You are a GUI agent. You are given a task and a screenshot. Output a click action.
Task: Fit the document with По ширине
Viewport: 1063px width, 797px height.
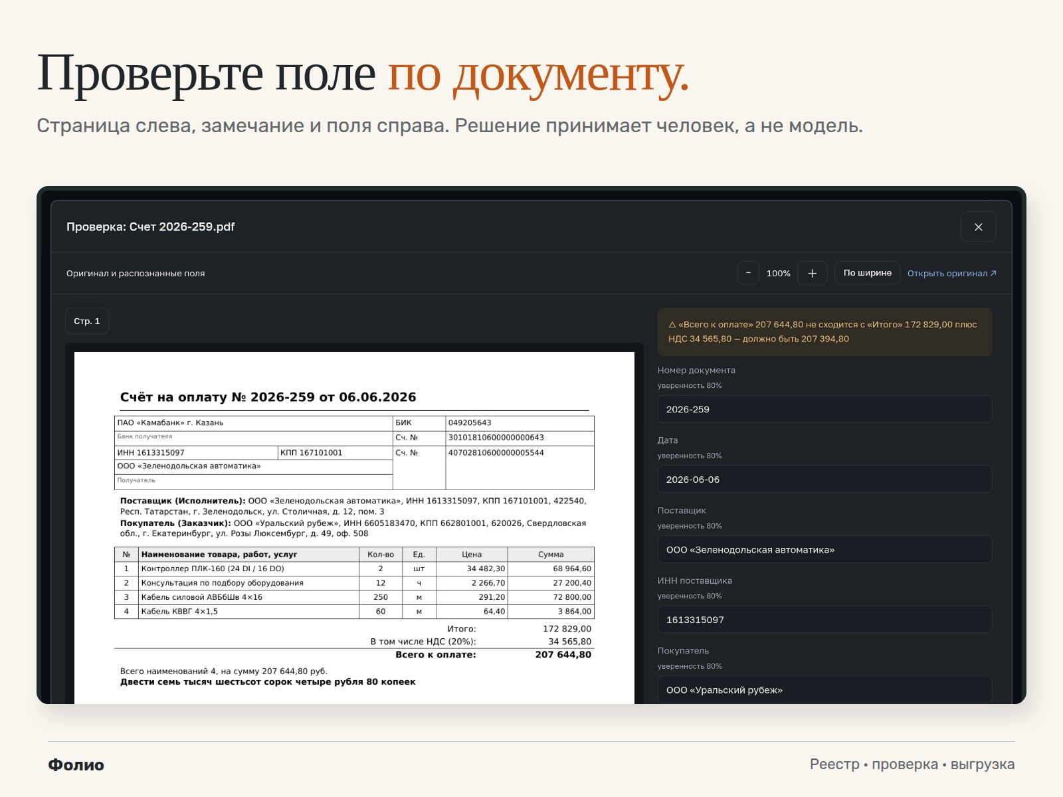[867, 273]
